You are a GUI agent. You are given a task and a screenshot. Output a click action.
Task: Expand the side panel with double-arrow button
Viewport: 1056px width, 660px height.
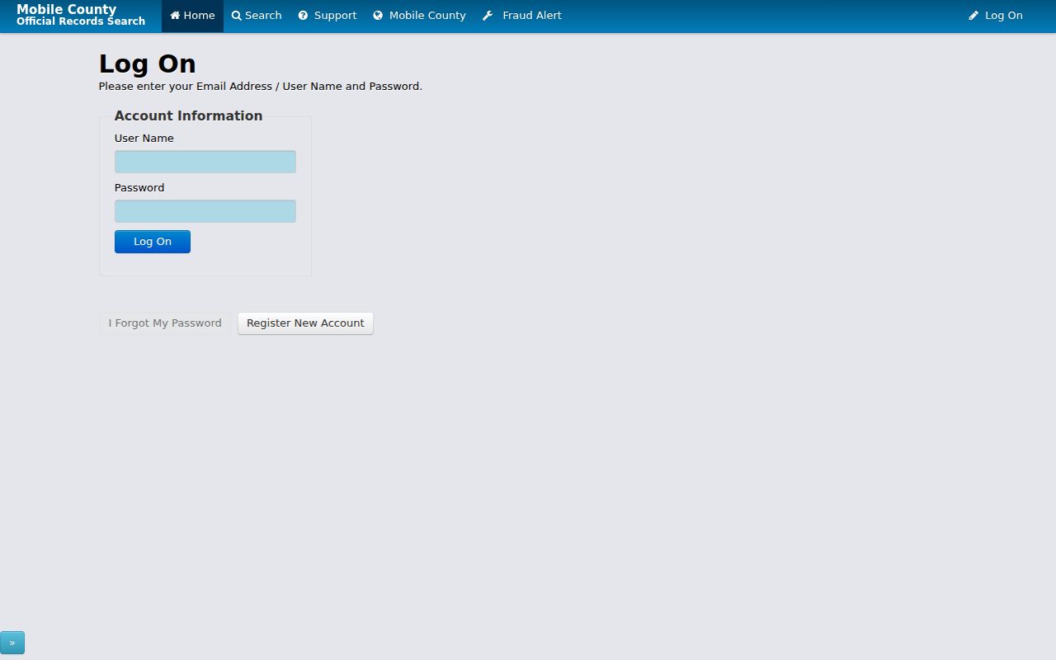(x=12, y=643)
